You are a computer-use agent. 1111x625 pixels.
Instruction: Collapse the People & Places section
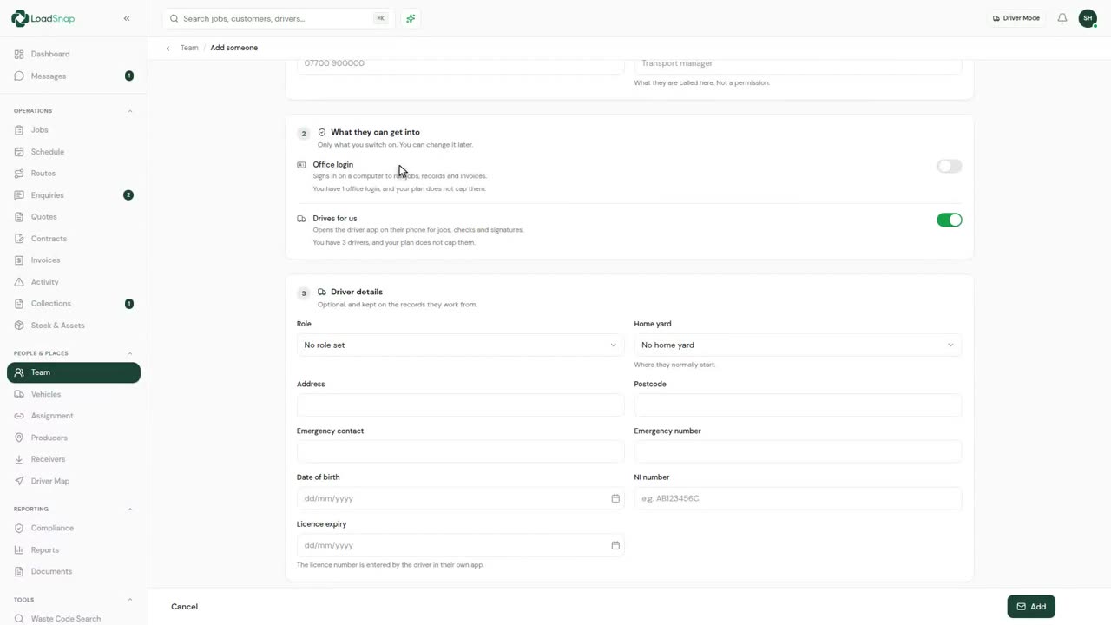tap(130, 353)
